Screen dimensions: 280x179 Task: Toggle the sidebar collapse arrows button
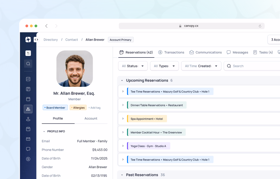coord(36,40)
